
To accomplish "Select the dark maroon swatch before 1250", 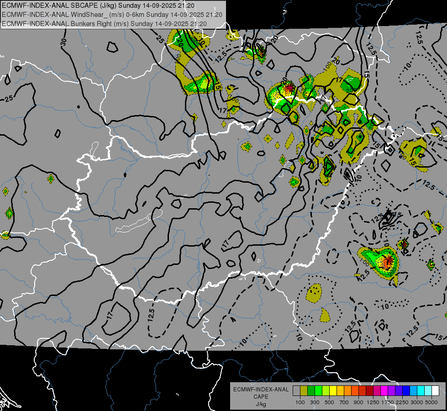I will [x=370, y=391].
